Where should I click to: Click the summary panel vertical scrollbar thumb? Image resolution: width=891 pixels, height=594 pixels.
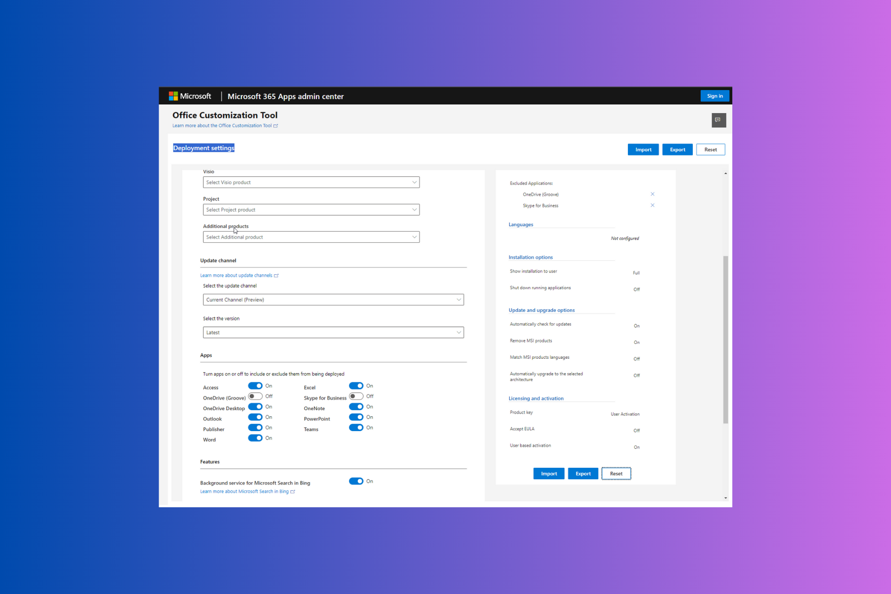click(x=725, y=339)
